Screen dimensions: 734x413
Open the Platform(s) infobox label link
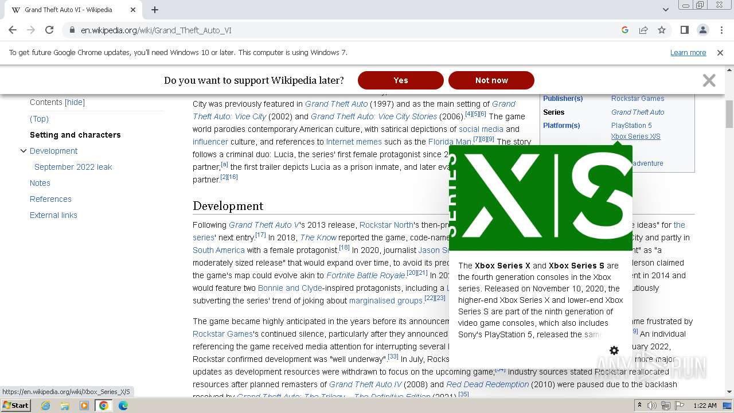click(561, 126)
